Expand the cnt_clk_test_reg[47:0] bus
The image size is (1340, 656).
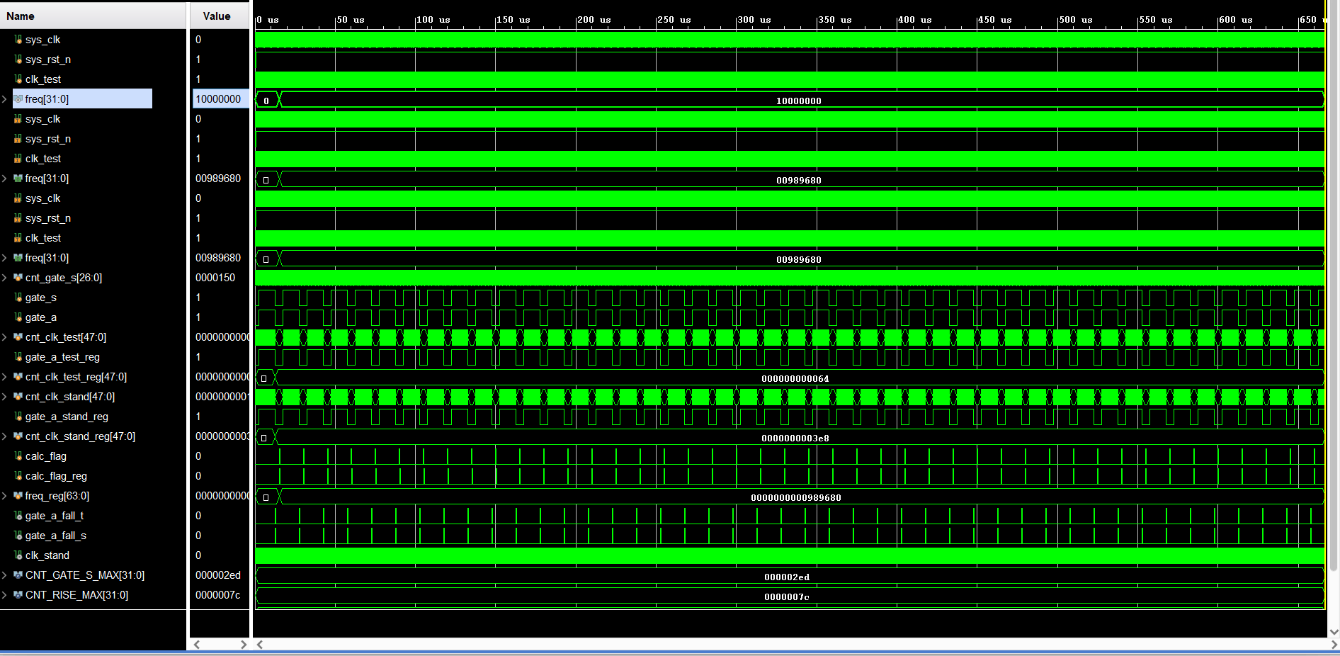pos(5,377)
